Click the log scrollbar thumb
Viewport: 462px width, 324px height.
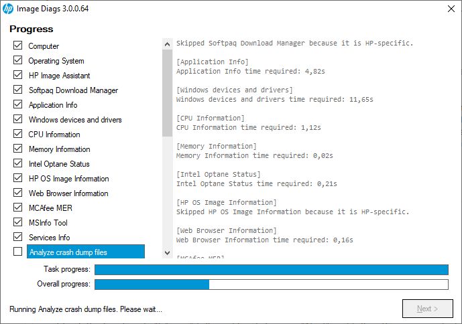[x=168, y=93]
